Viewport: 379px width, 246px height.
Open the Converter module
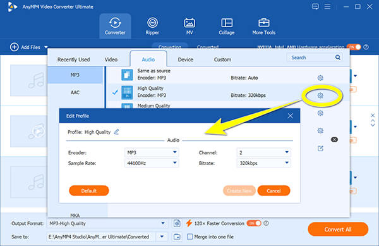pos(115,26)
